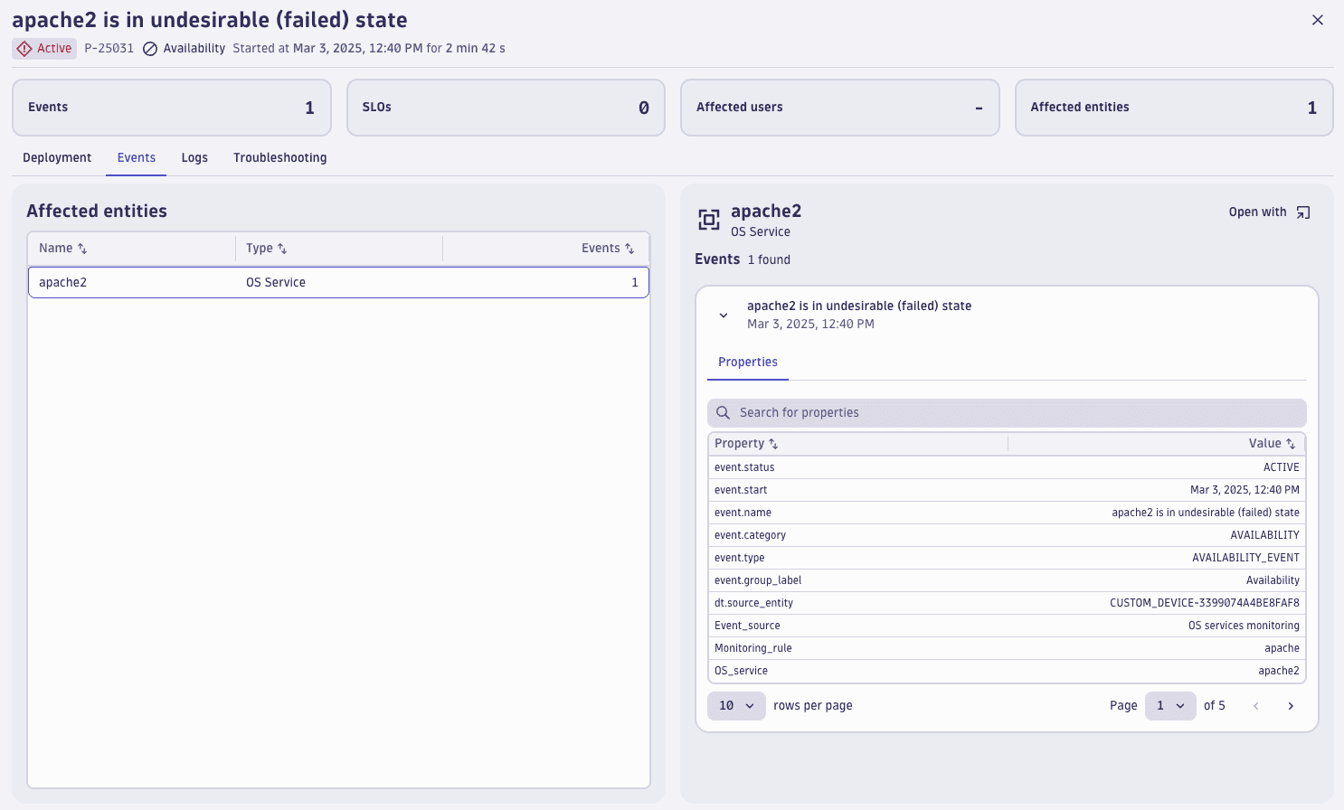Image resolution: width=1344 pixels, height=810 pixels.
Task: Open the rows per page dropdown
Action: click(x=736, y=706)
